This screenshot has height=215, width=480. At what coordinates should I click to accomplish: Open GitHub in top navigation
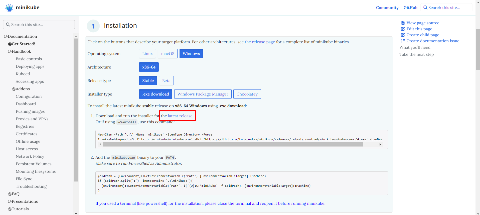tap(410, 8)
